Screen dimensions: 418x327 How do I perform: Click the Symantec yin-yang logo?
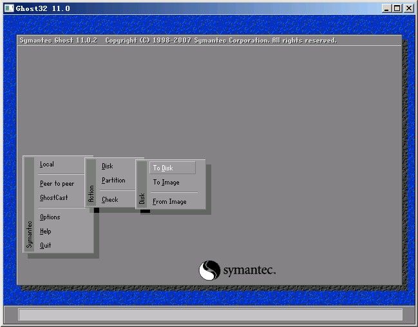click(209, 270)
